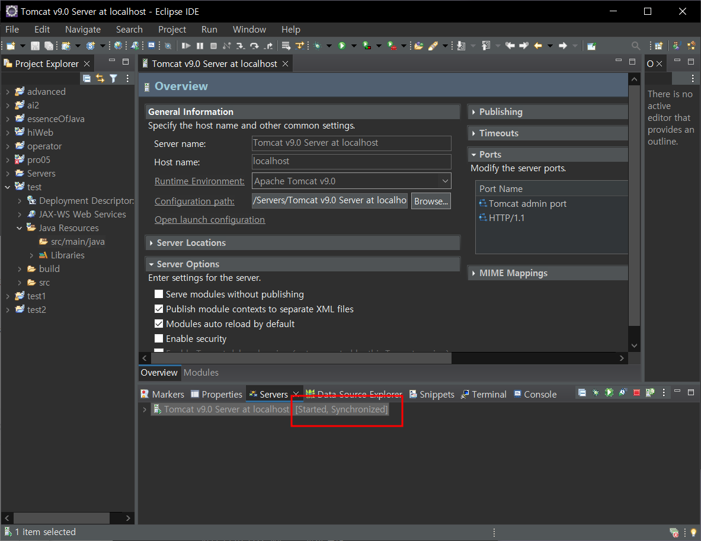
Task: Expand the Publishing section
Action: (473, 112)
